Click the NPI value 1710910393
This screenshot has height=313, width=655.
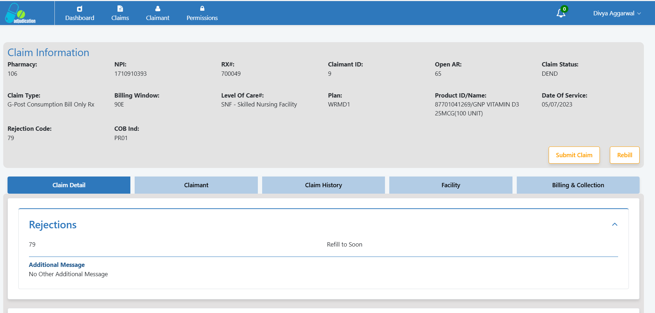pos(130,74)
